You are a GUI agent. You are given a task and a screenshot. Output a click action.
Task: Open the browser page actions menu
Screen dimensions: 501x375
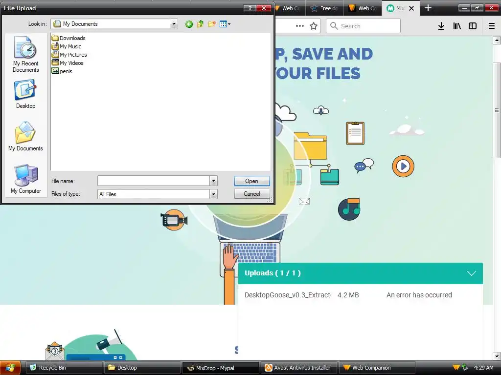(x=300, y=26)
